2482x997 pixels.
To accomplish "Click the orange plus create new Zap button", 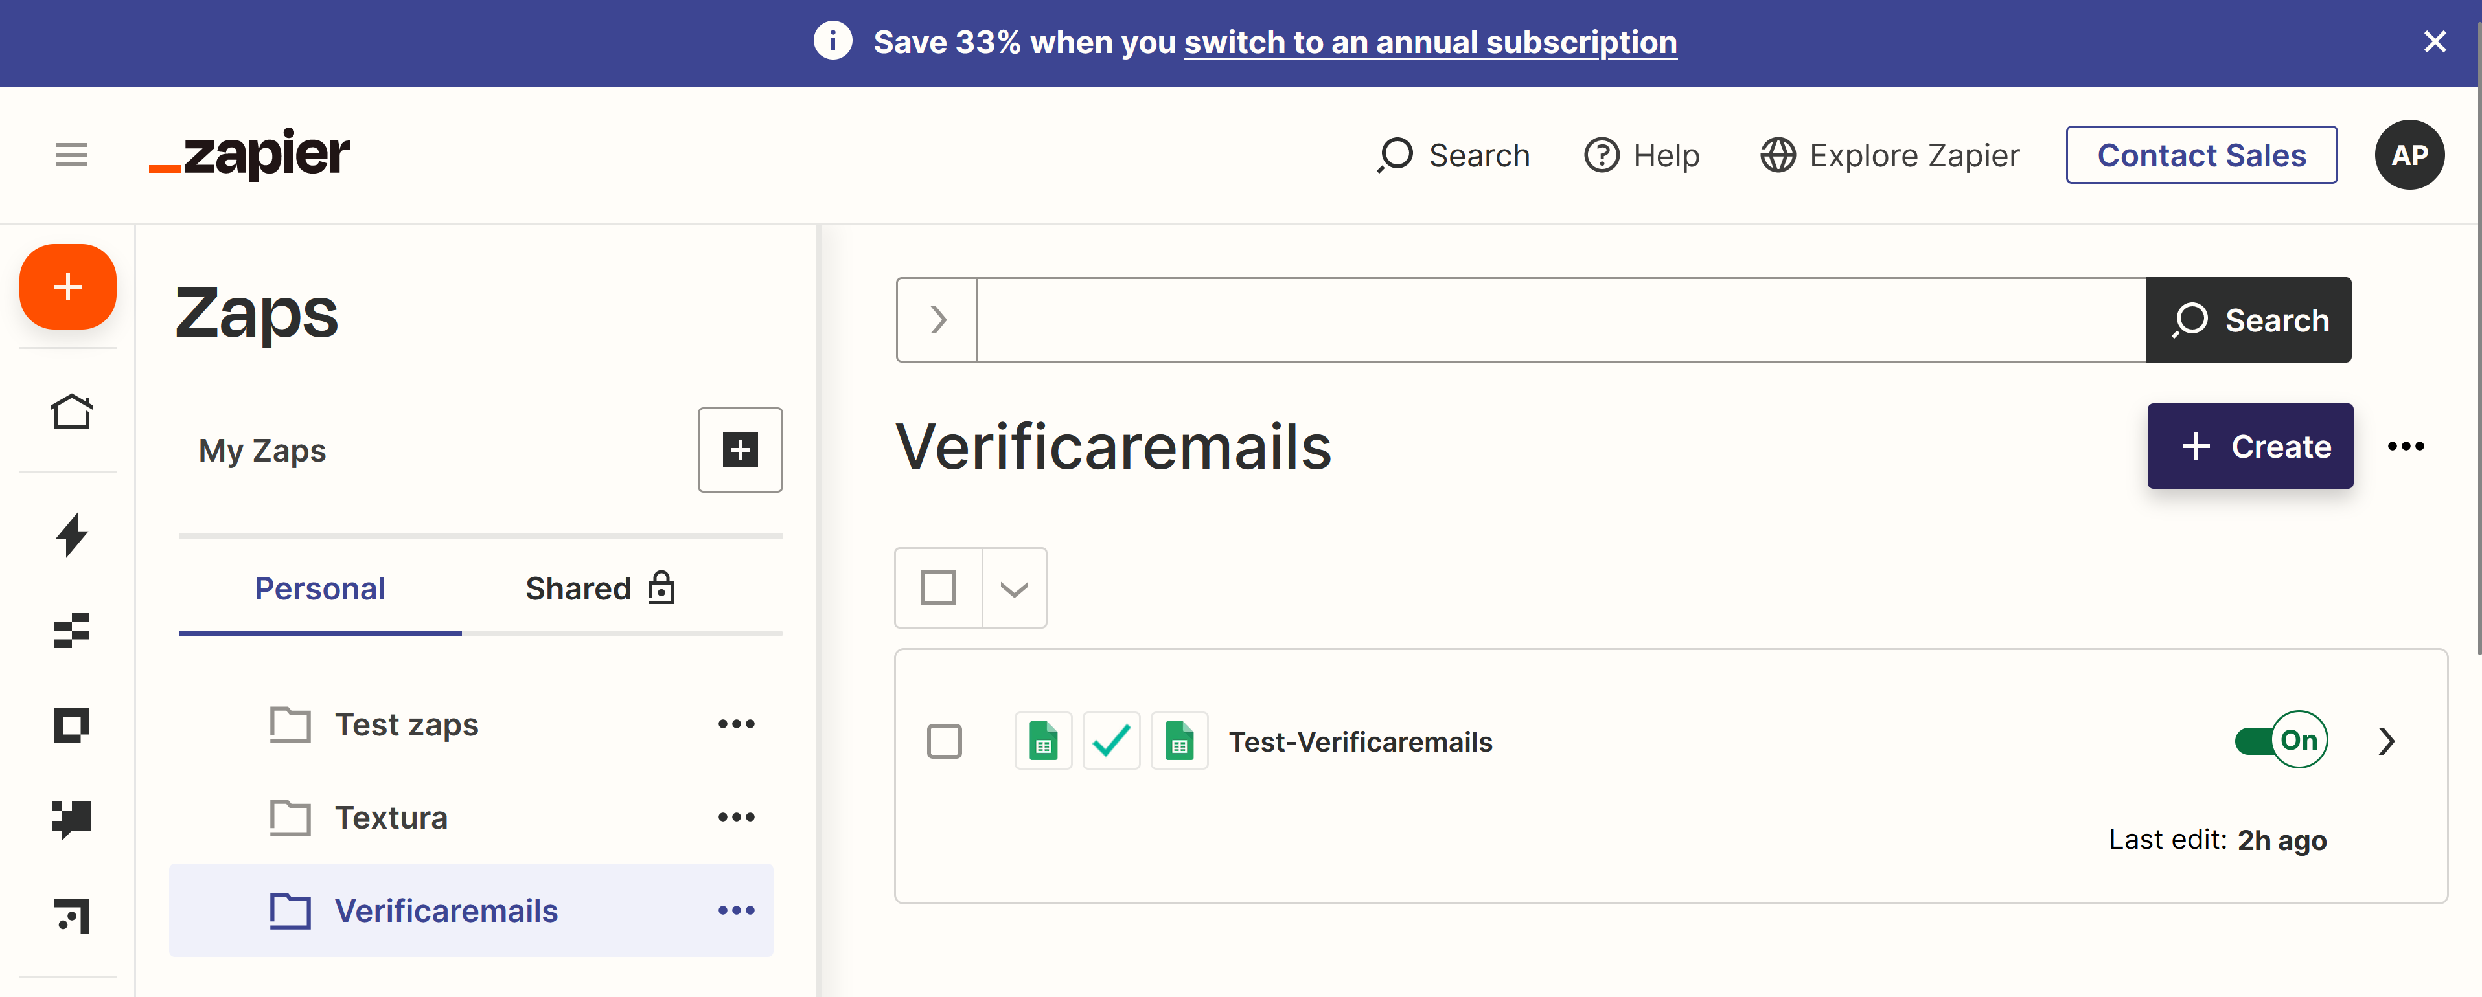I will coord(68,286).
